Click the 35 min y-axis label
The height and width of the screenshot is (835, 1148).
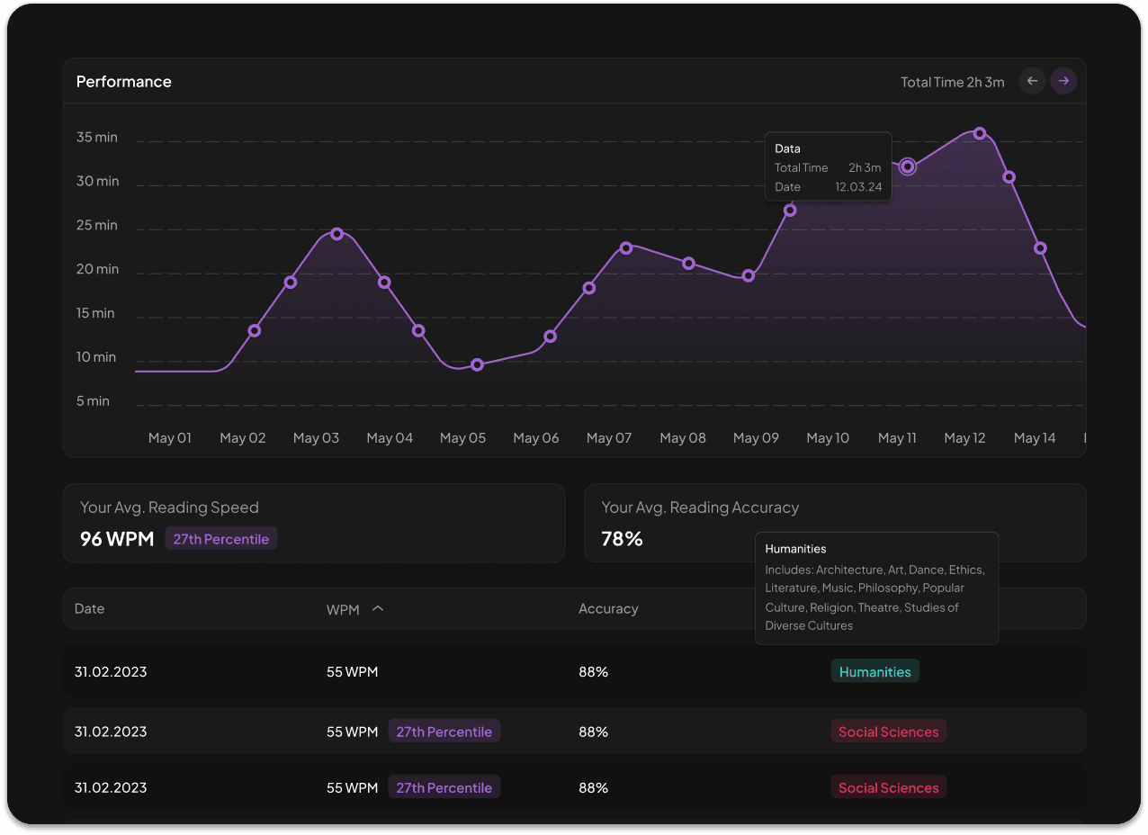[97, 138]
